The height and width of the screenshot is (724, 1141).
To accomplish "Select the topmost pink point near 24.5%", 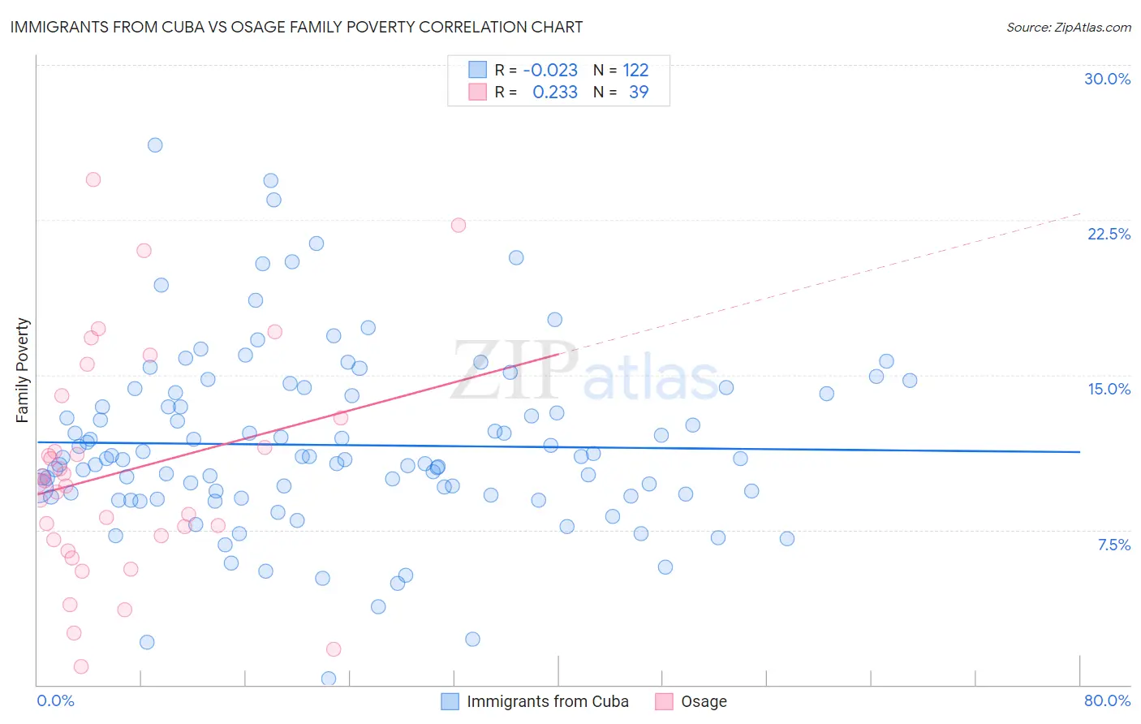I will click(93, 179).
